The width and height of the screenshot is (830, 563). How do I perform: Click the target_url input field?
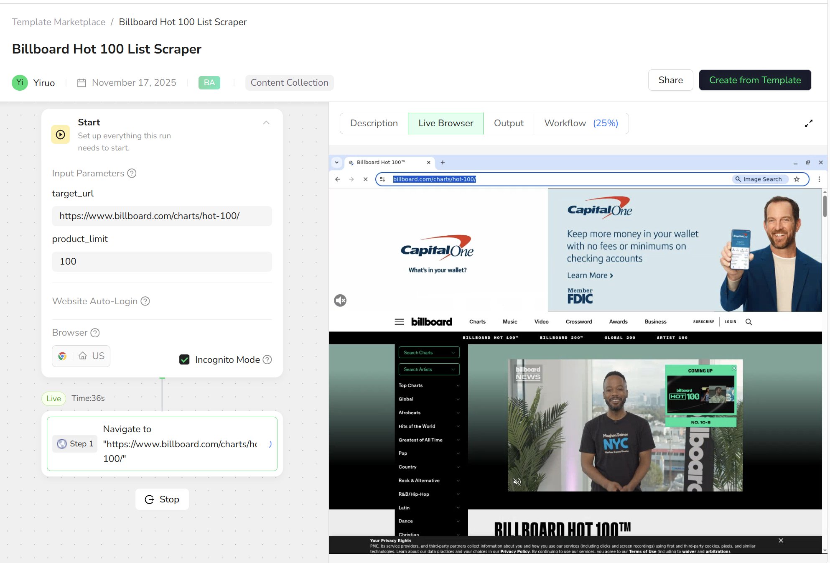coord(162,216)
